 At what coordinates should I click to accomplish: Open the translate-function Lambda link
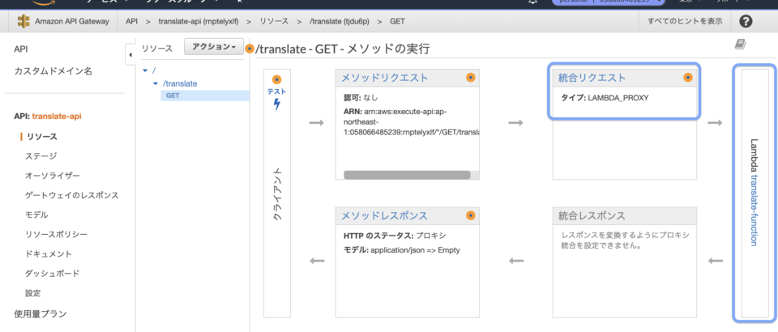753,210
